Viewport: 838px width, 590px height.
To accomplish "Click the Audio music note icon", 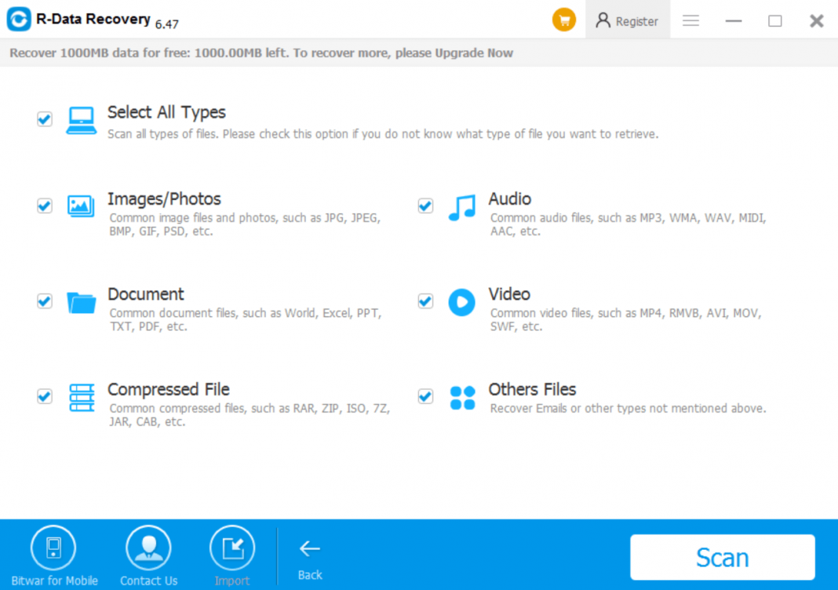I will pyautogui.click(x=461, y=206).
